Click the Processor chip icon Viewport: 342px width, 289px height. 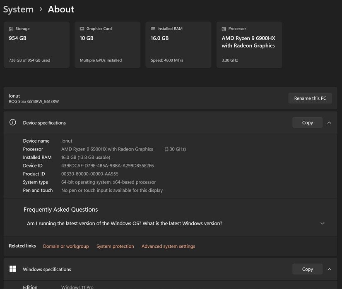pos(224,29)
